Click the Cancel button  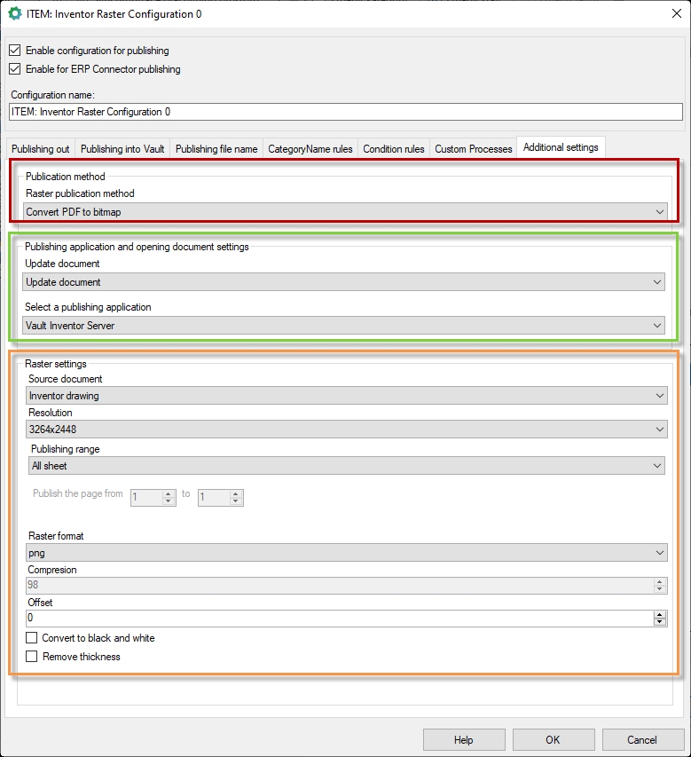click(642, 740)
